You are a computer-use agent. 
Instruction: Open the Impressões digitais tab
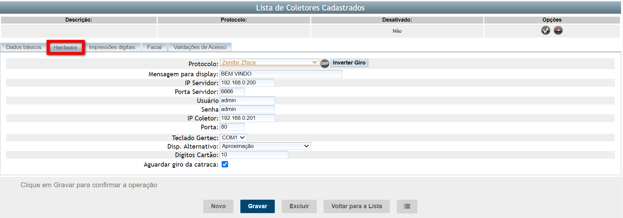click(112, 47)
